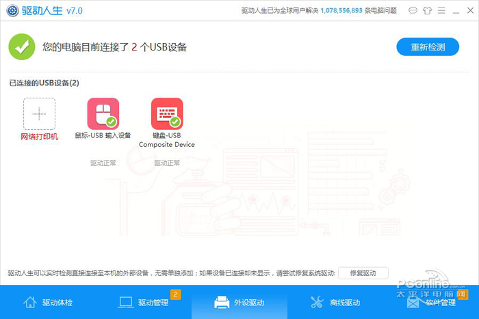Go to the 离线驱动 offline driver tab
This screenshot has height=319, width=479.
click(335, 302)
